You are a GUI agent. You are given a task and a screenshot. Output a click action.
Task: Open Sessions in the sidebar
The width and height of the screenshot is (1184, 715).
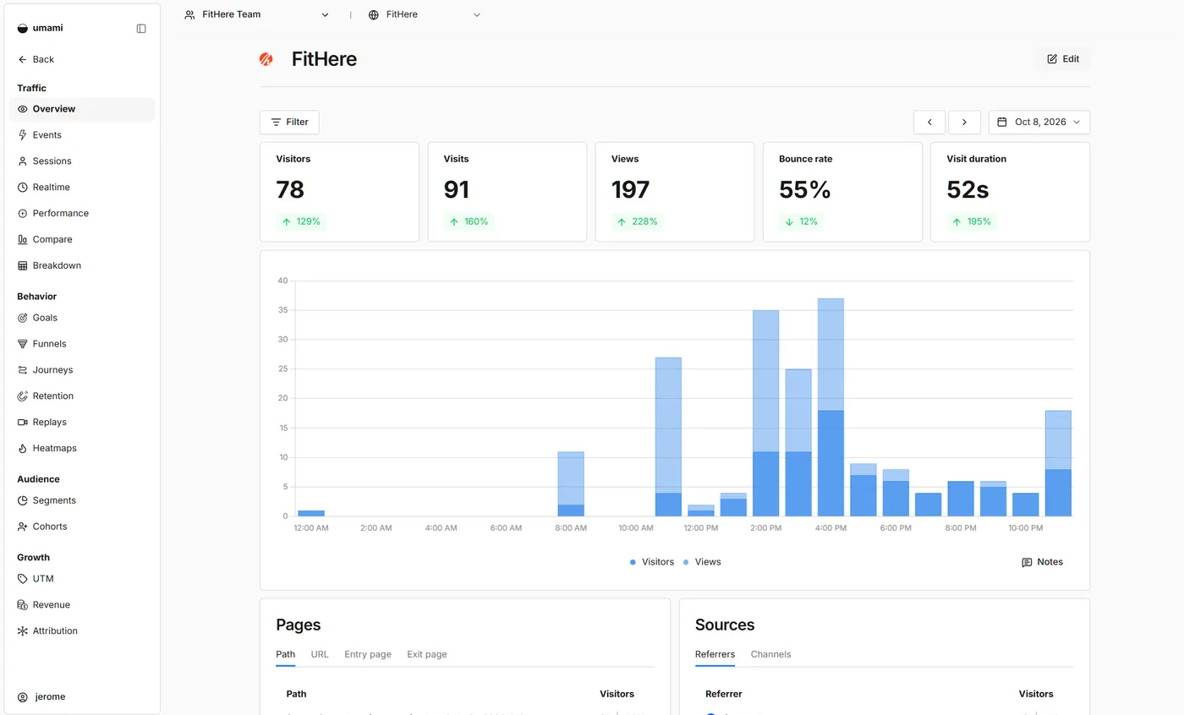[x=82, y=161]
